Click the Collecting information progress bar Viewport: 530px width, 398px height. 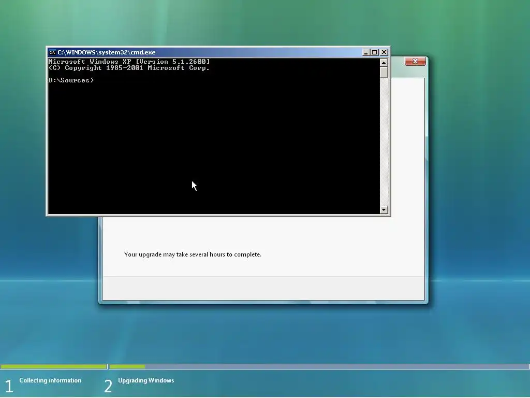[x=54, y=366]
